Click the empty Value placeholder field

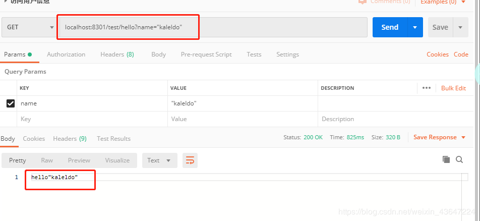click(x=243, y=119)
